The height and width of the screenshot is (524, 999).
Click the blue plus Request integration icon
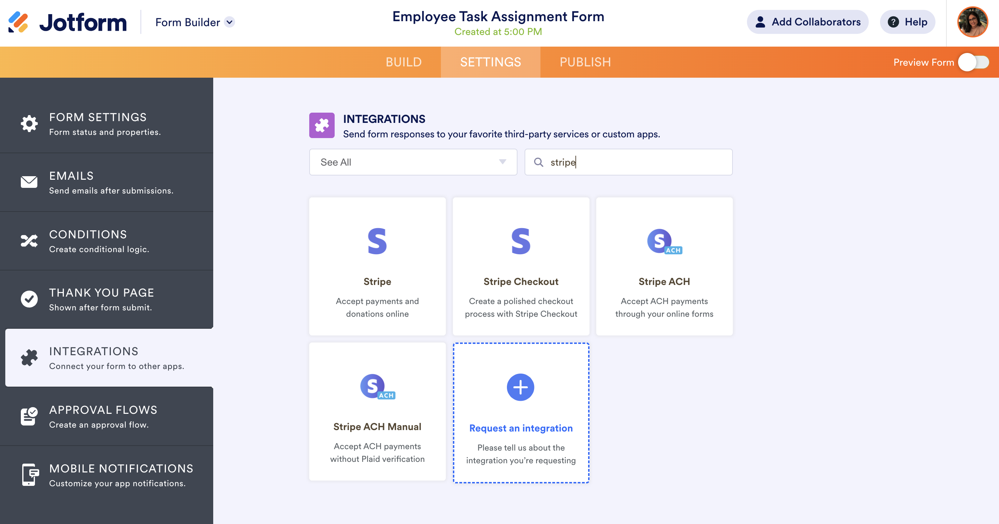pyautogui.click(x=520, y=387)
